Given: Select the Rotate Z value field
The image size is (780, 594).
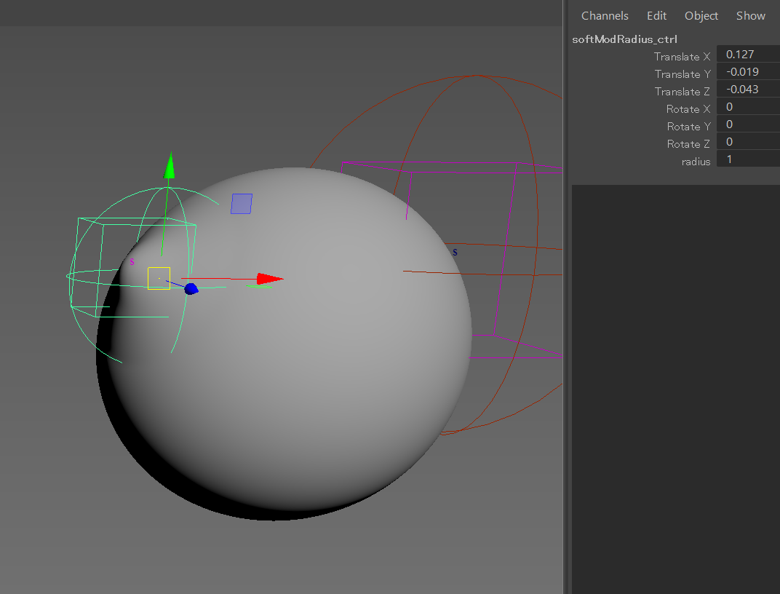Looking at the screenshot, I should [x=748, y=142].
